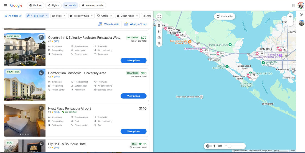Image resolution: width=305 pixels, height=153 pixels.
Task: Select the $506 hotel map pin
Action: coord(204,51)
